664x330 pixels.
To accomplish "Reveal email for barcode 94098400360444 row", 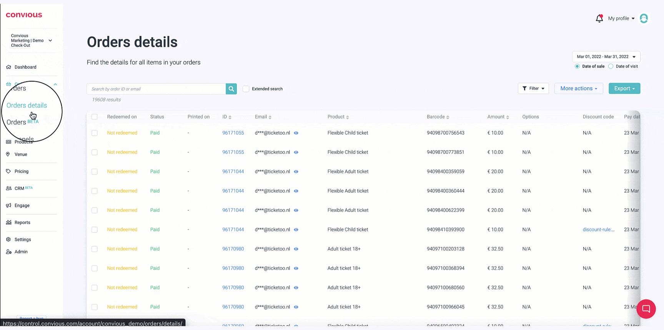I will point(296,191).
